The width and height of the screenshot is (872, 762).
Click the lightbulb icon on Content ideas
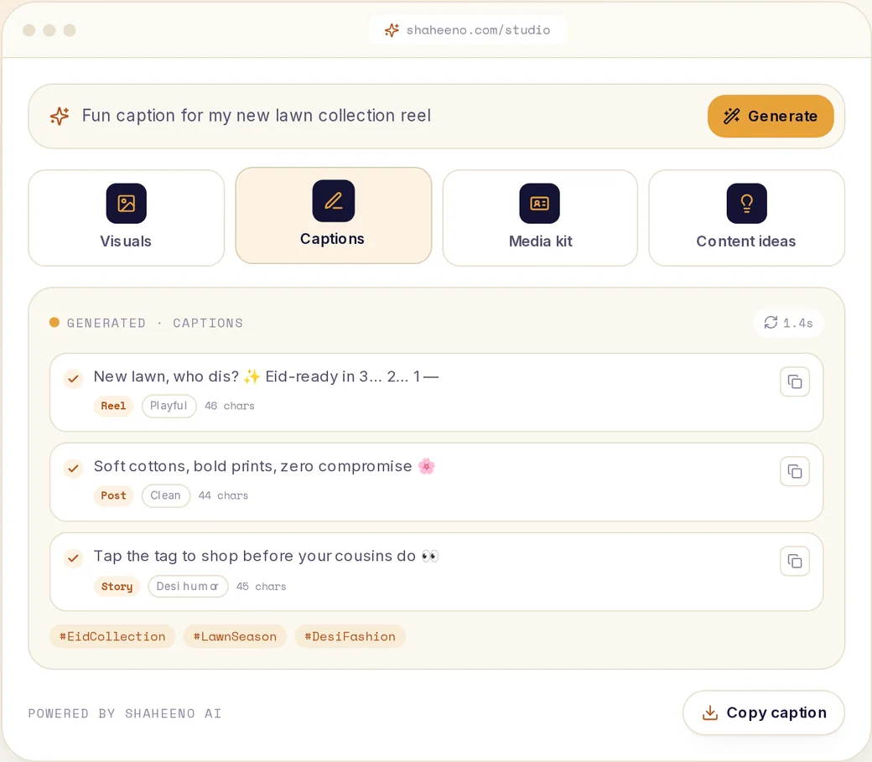(746, 203)
